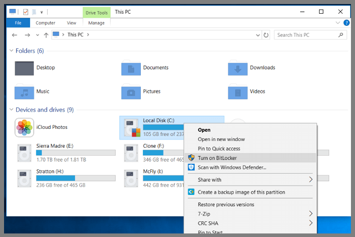This screenshot has width=355, height=237.
Task: Click the Help question mark icon
Action: [x=346, y=23]
